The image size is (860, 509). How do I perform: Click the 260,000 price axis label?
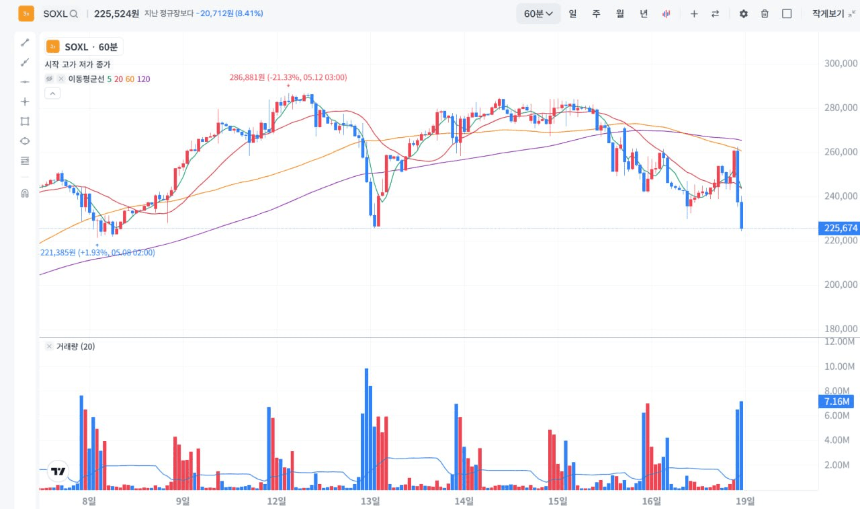tap(841, 152)
